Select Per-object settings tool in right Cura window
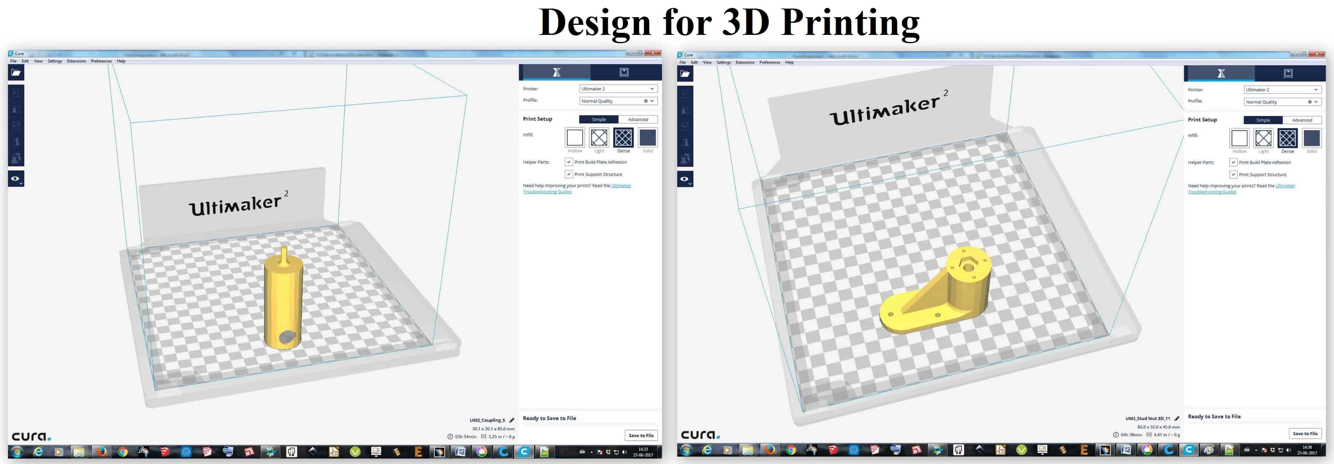This screenshot has width=1334, height=464. click(x=685, y=159)
